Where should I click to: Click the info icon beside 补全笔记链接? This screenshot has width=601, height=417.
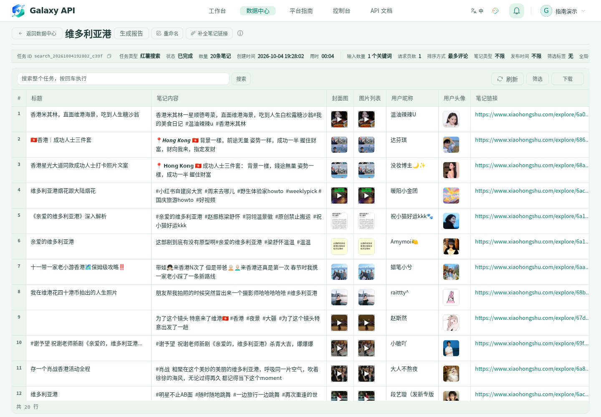[x=240, y=33]
